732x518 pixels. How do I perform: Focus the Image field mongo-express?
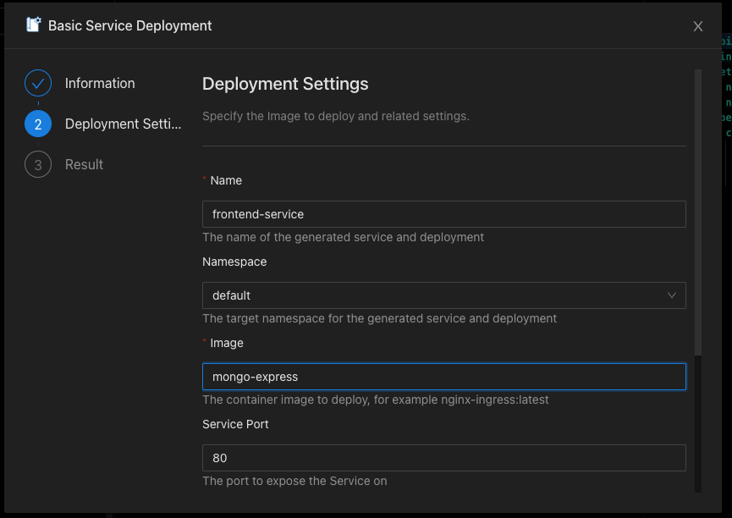tap(444, 377)
